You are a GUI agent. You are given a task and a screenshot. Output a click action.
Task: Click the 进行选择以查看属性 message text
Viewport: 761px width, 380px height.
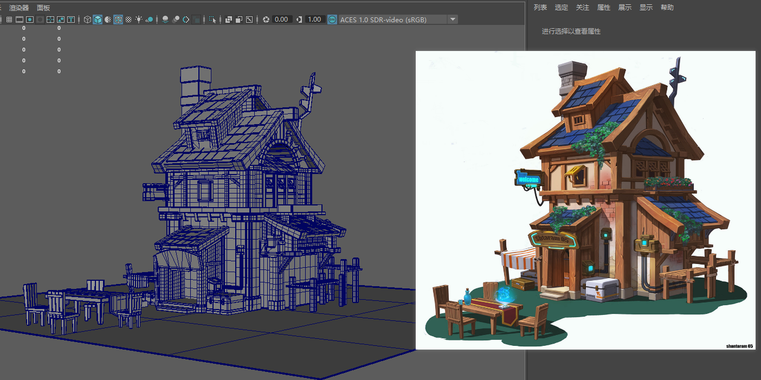pos(571,31)
